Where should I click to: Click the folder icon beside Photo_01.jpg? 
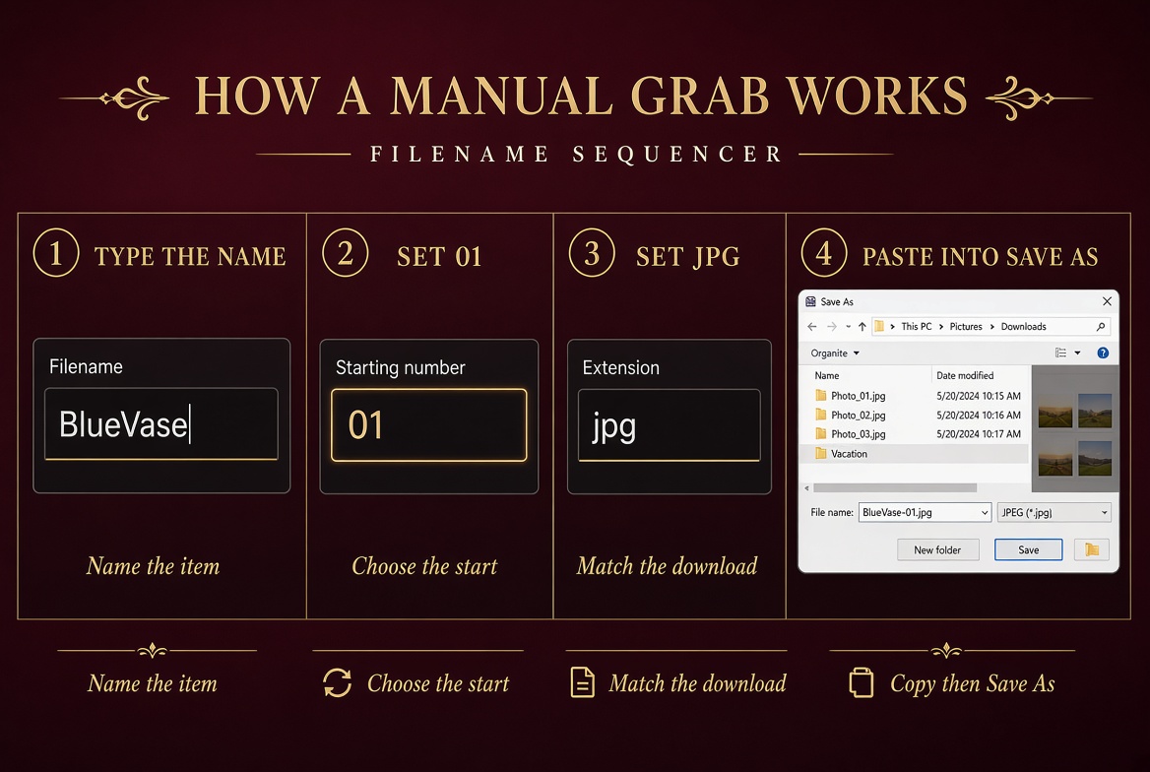pos(821,396)
